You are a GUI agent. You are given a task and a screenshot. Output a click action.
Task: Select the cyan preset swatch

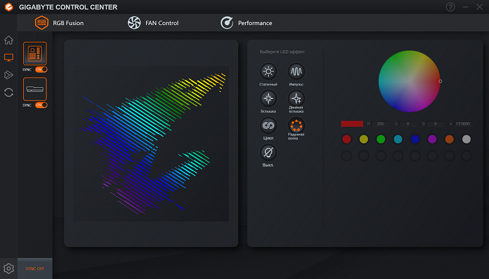[x=398, y=139]
